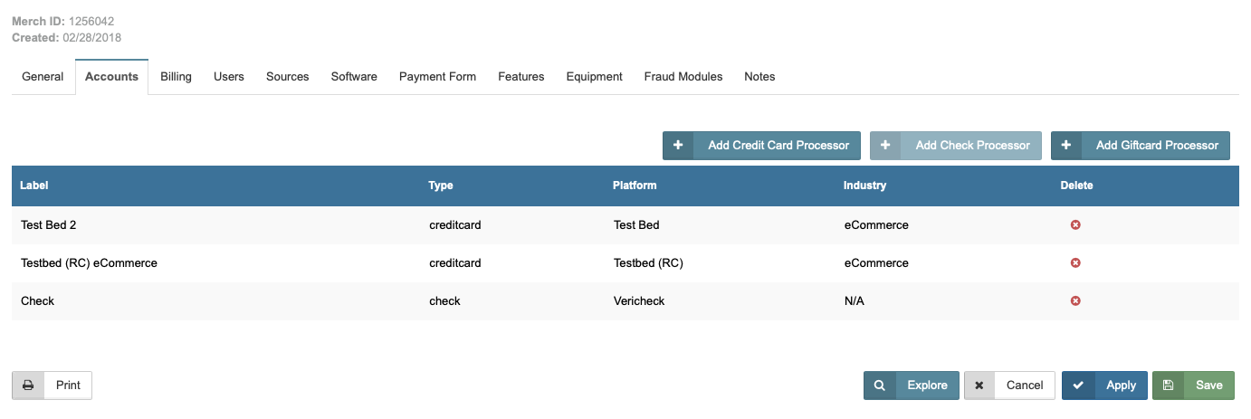This screenshot has width=1251, height=419.
Task: Click the Platform column header
Action: 635,186
